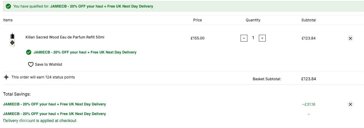
Task: Click the green checkmark icon in the top banner
Action: tap(8, 6)
